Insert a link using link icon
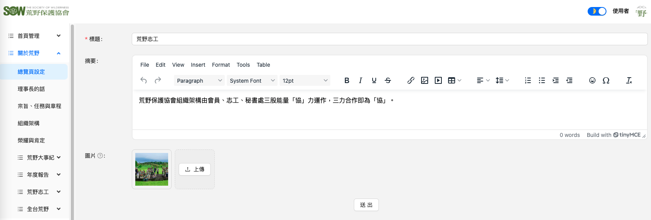The width and height of the screenshot is (651, 220). click(x=411, y=80)
